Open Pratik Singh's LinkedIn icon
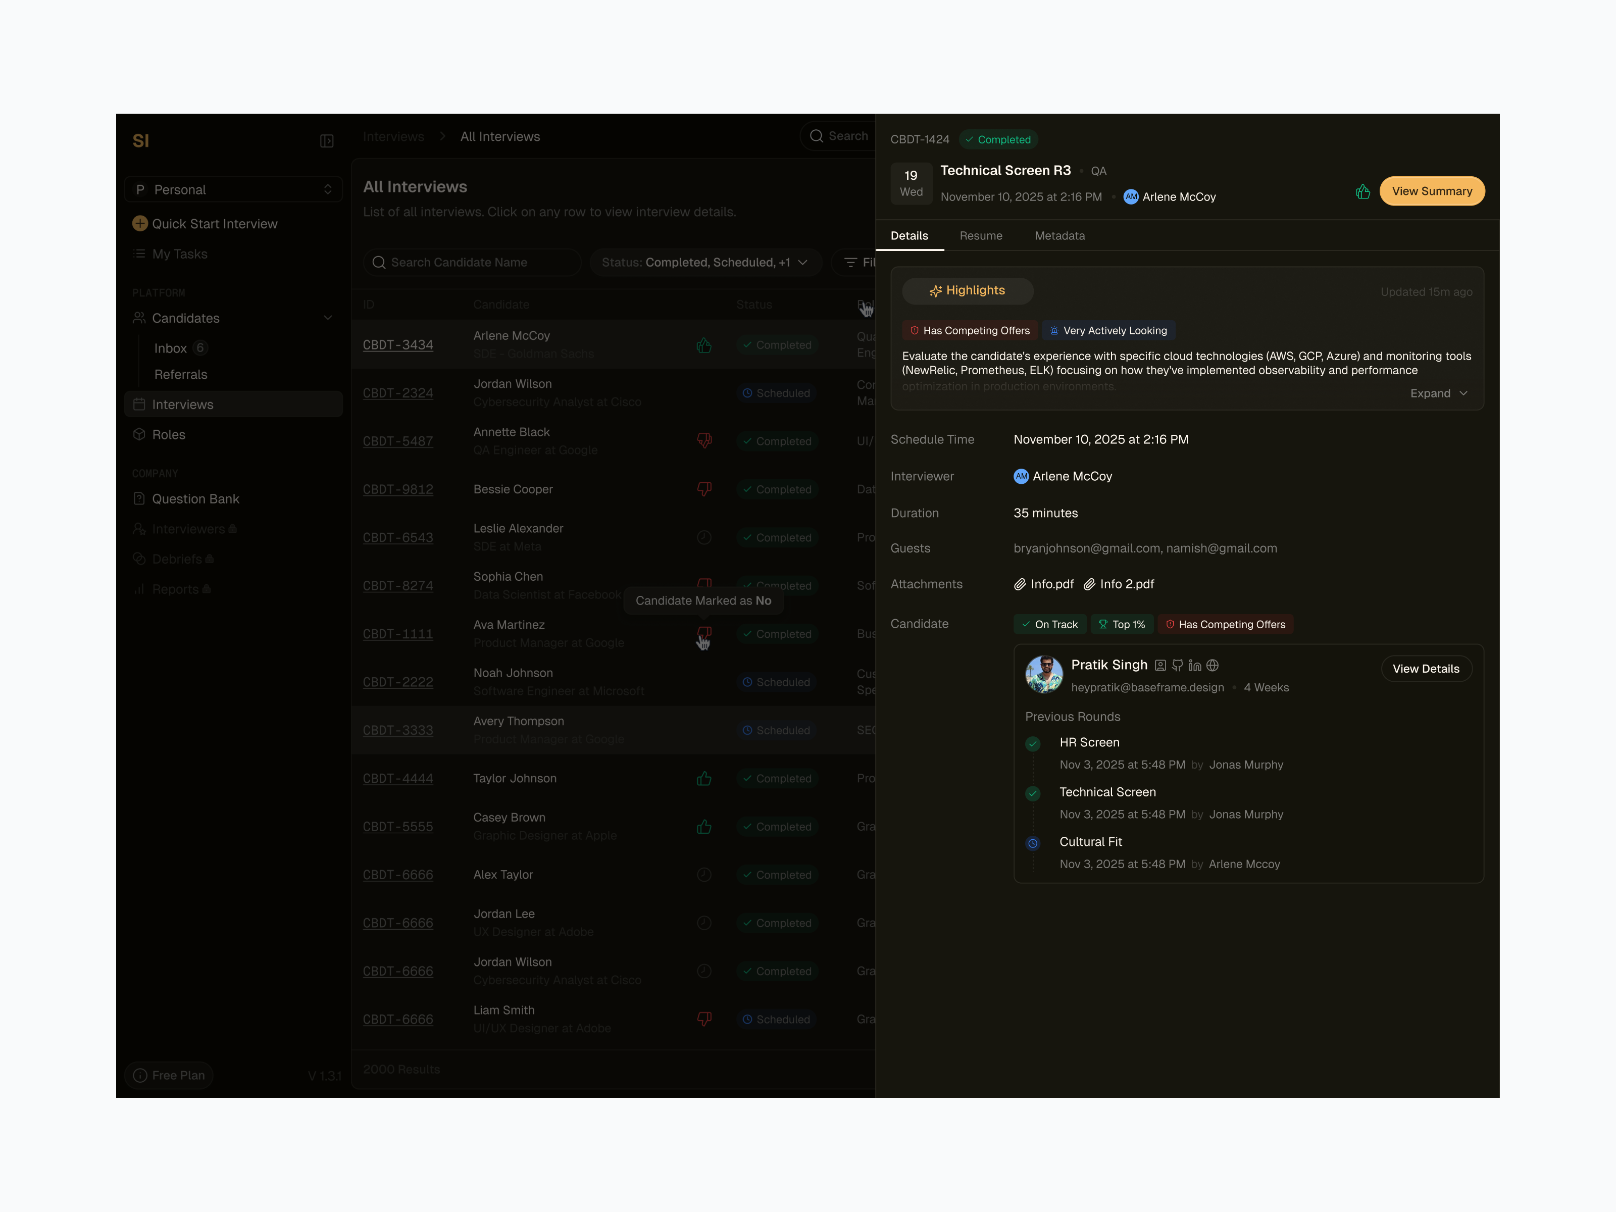This screenshot has height=1212, width=1616. (1195, 665)
